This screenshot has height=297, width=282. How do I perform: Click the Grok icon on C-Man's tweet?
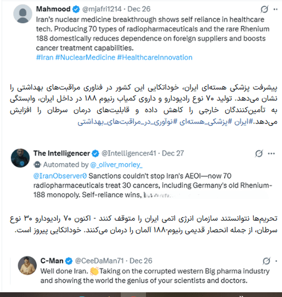(x=266, y=261)
